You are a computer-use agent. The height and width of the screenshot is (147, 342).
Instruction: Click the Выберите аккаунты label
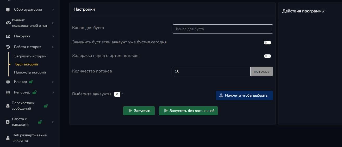point(92,94)
